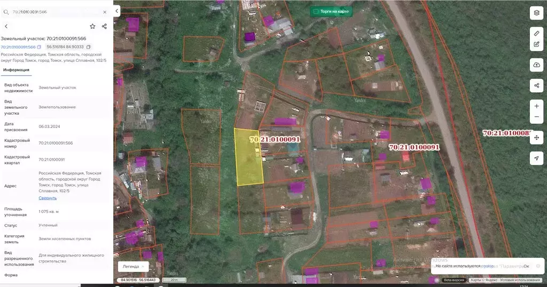Screen dimensions: 547x287
Task: Open the map layers panel
Action: pos(536,13)
